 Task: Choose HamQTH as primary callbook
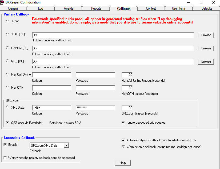click(x=7, y=88)
